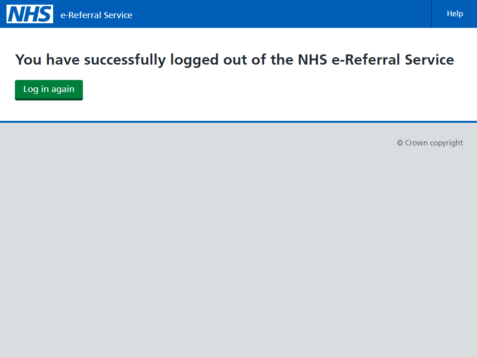Click the vertical divider beside Help

click(431, 14)
